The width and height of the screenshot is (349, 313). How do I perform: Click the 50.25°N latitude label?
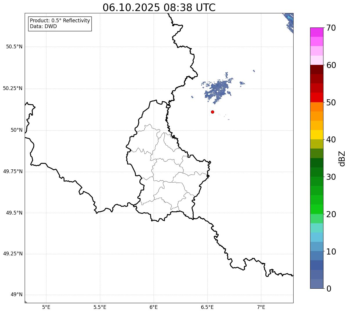[x=13, y=88]
